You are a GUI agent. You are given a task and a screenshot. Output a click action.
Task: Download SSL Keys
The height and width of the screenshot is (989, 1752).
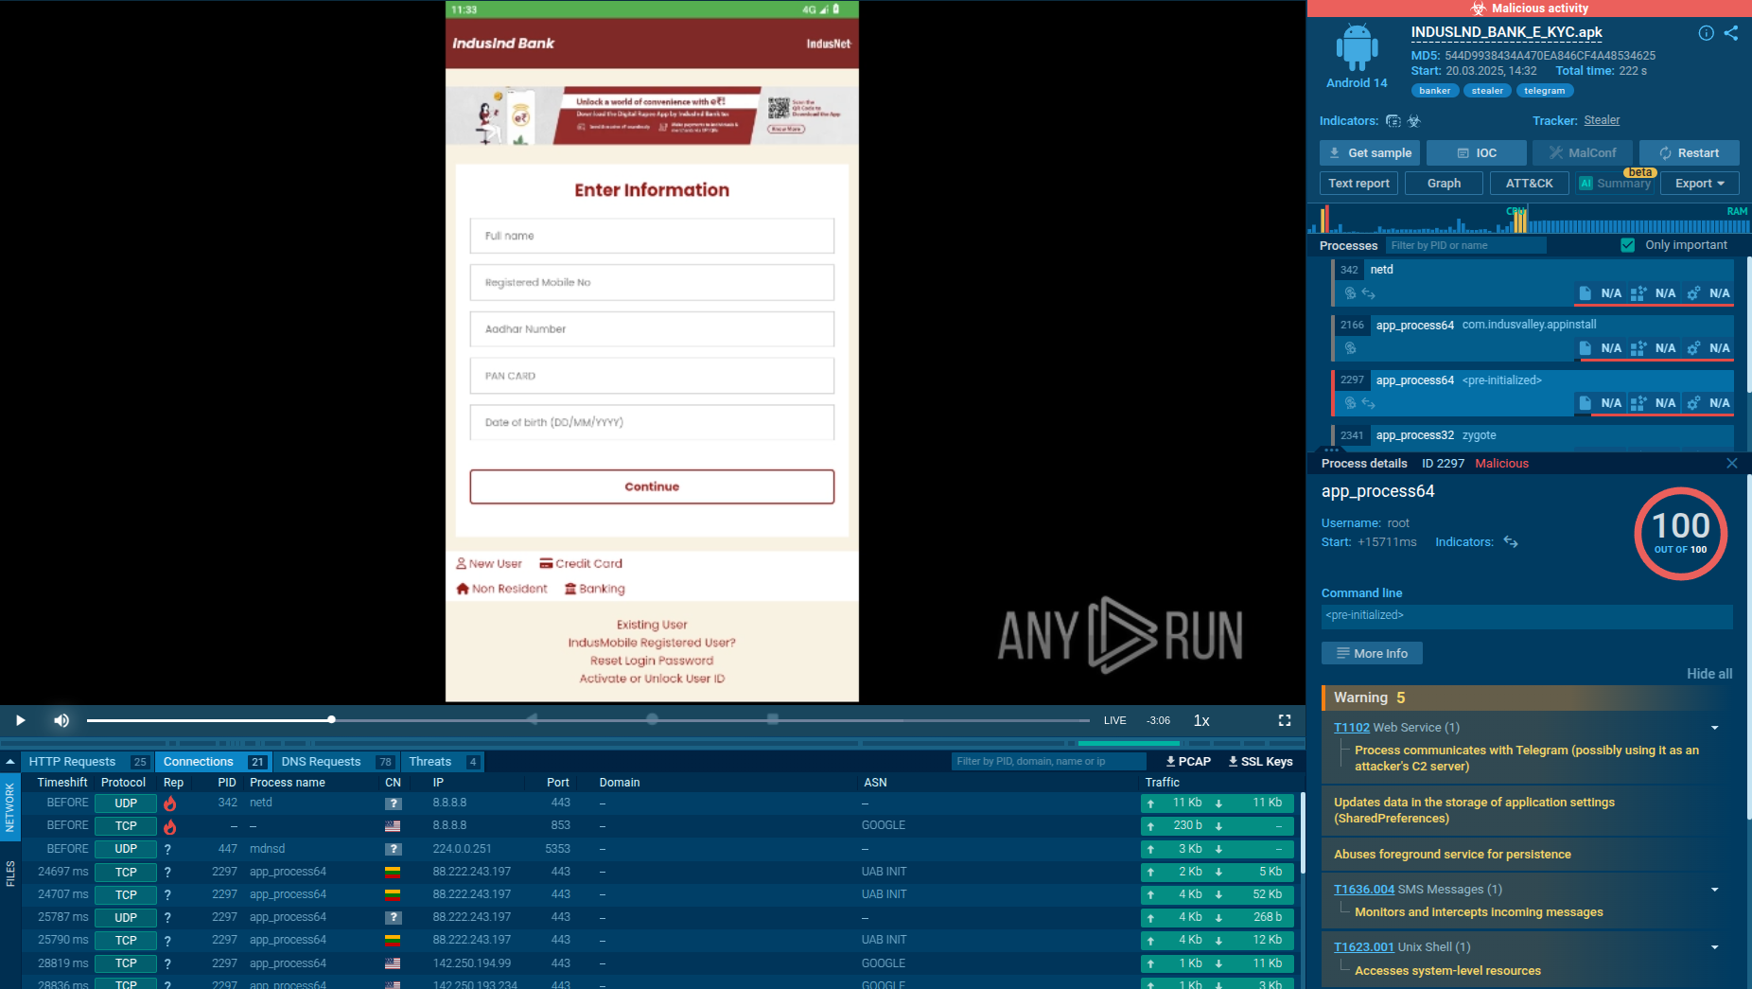coord(1260,762)
